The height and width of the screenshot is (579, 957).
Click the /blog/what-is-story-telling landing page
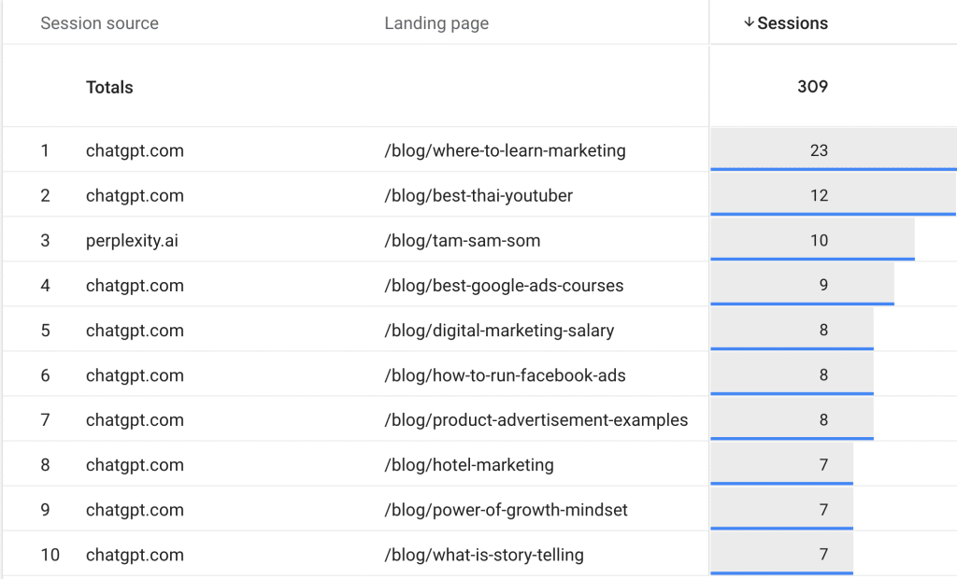point(484,555)
